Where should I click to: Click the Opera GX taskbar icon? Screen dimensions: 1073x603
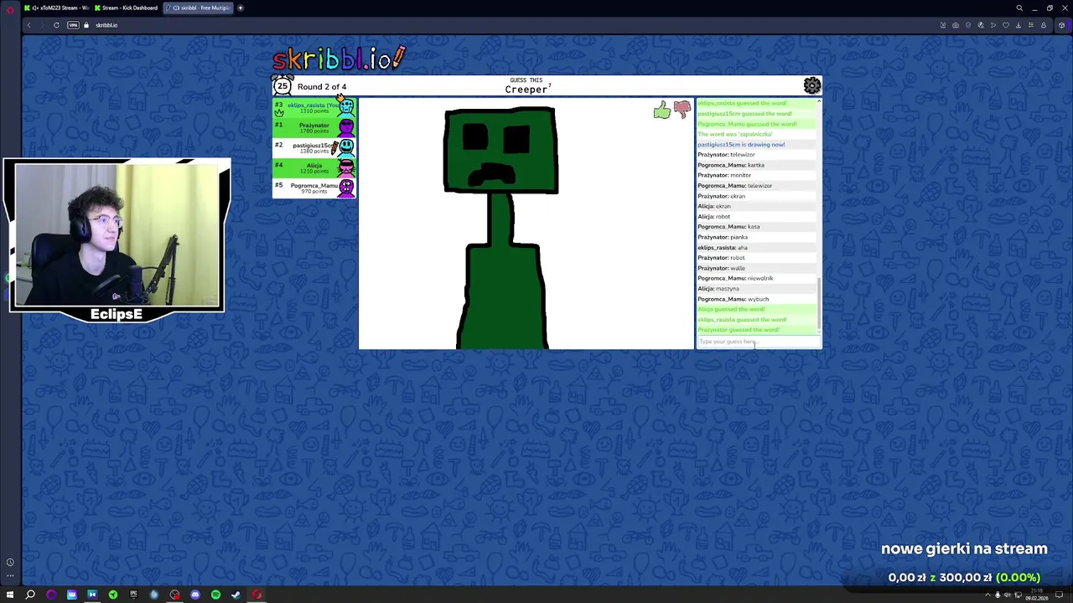257,595
